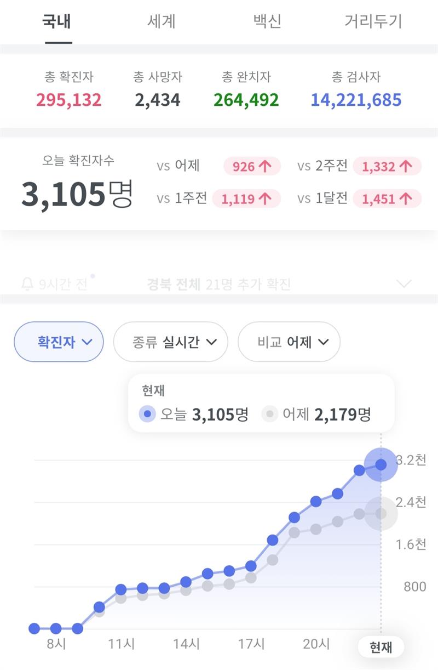This screenshot has width=438, height=670.
Task: Open the 백신 tab
Action: pos(267,21)
